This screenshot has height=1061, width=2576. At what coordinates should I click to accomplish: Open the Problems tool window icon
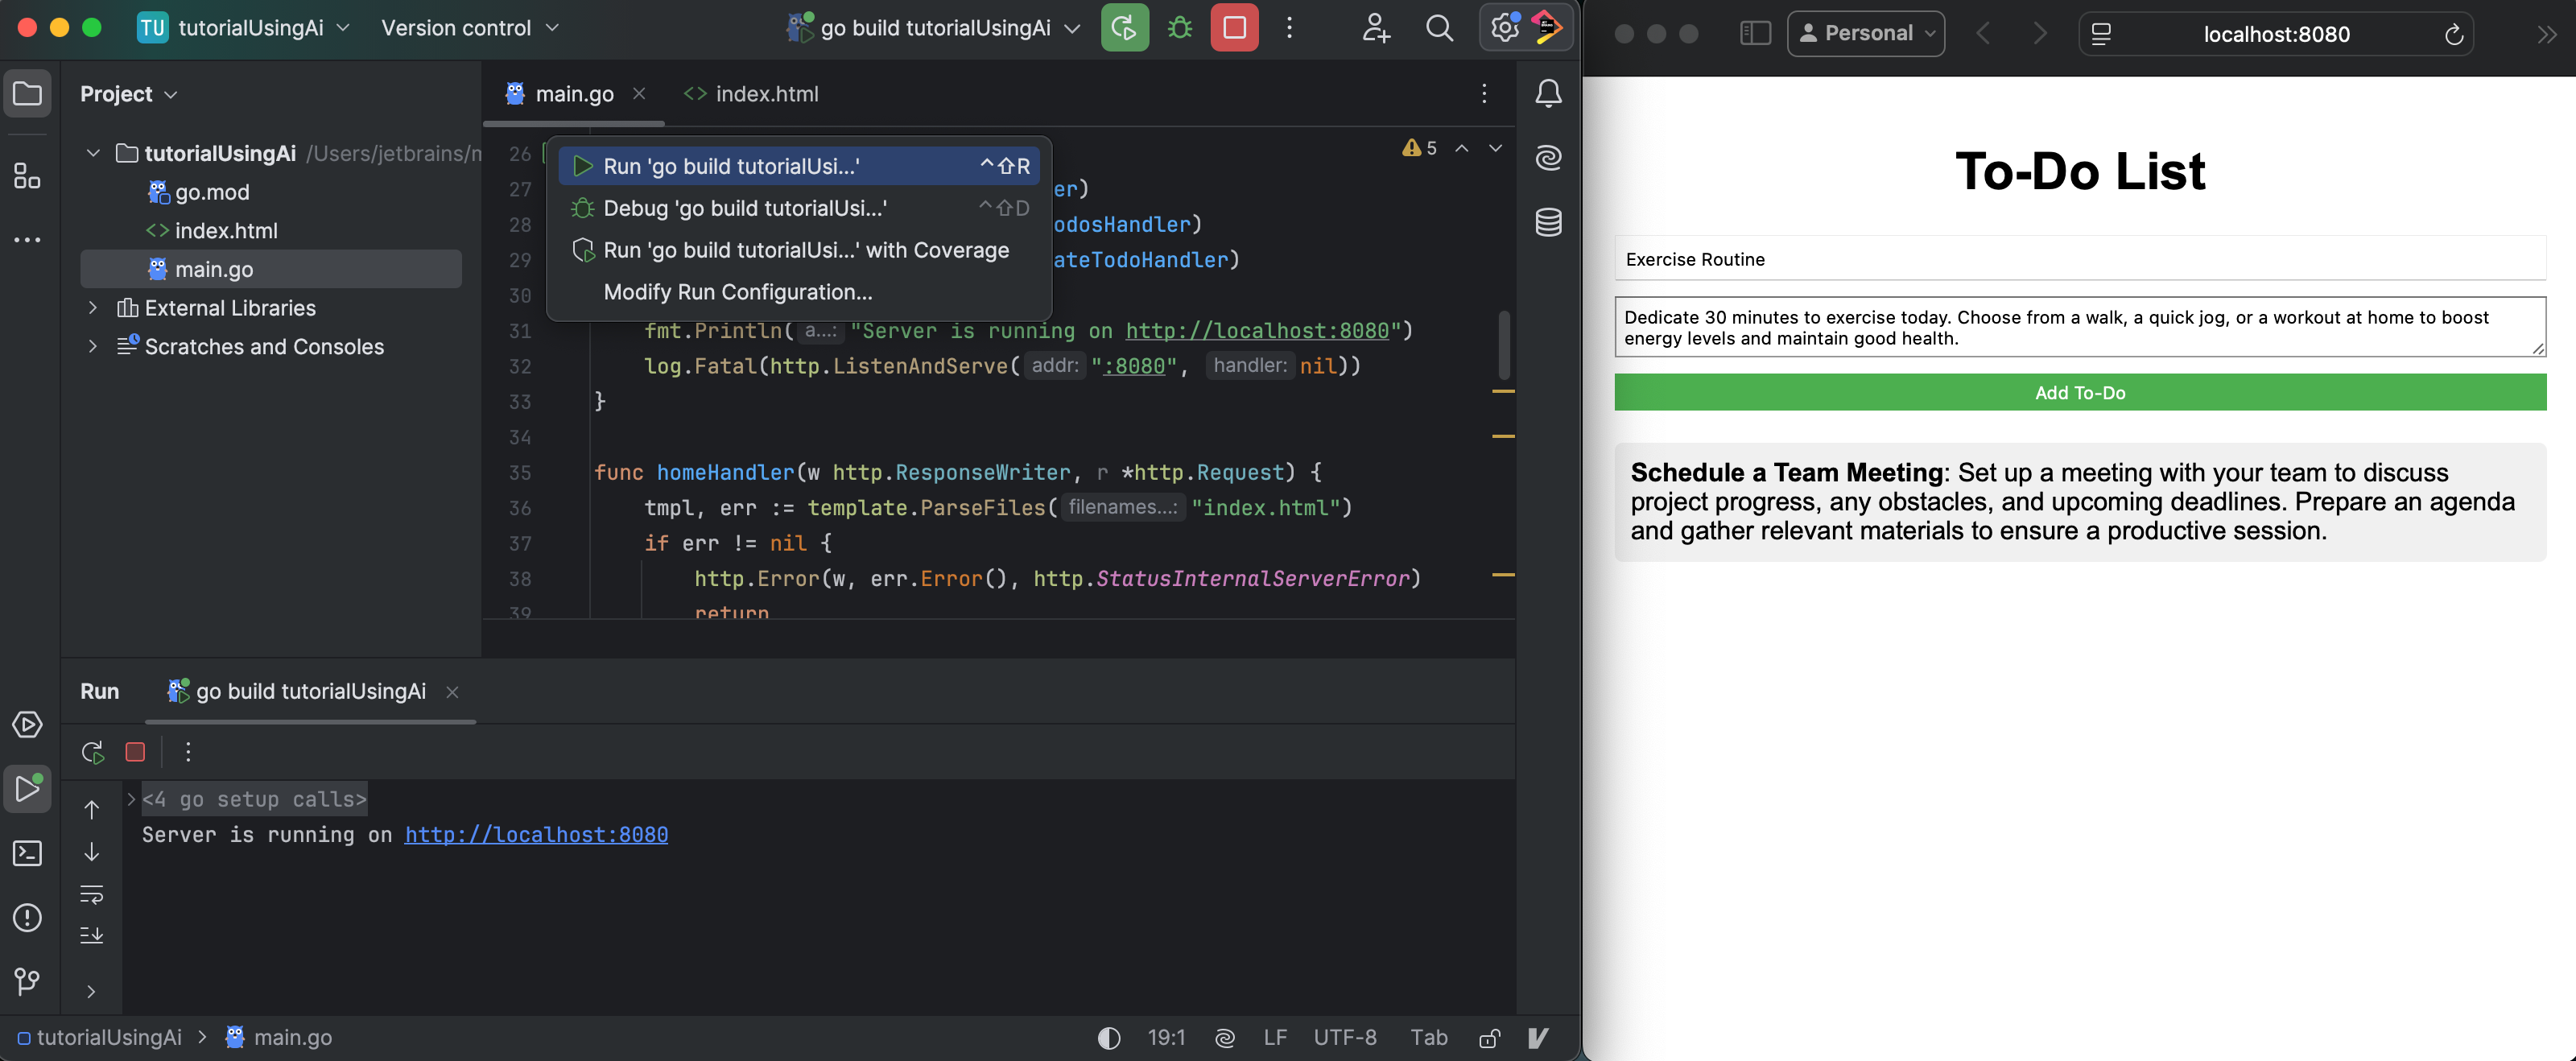click(x=27, y=917)
